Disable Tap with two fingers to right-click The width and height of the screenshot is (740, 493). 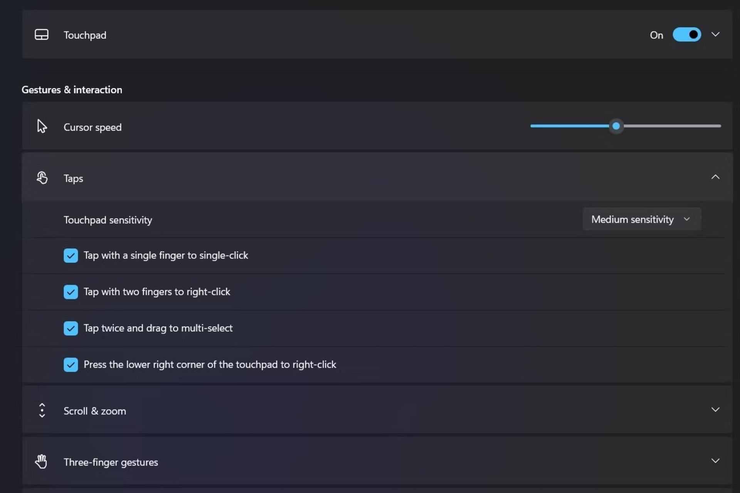point(71,292)
